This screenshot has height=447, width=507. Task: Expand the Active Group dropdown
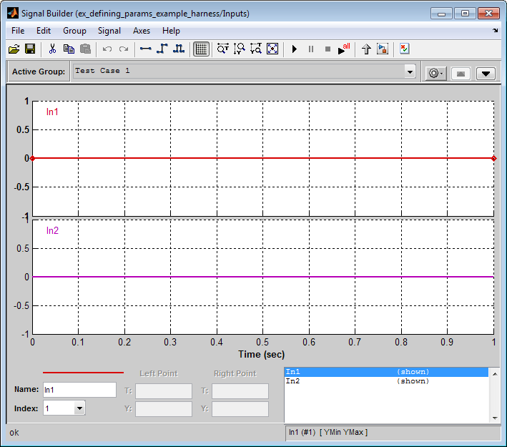tap(410, 72)
